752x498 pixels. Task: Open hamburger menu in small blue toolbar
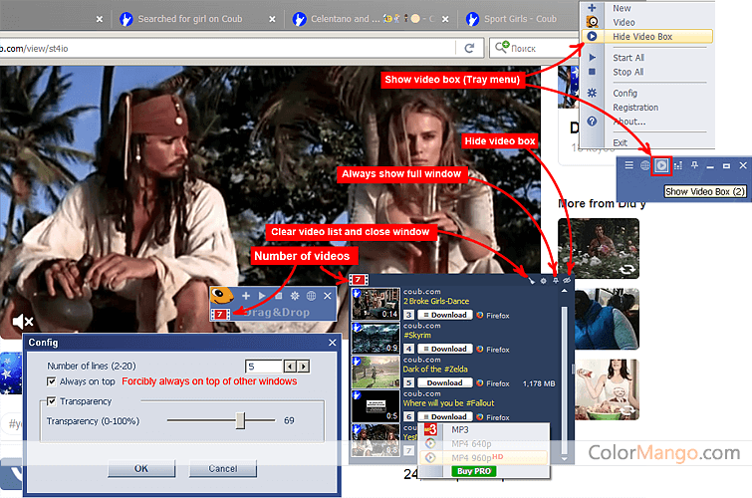click(x=629, y=165)
